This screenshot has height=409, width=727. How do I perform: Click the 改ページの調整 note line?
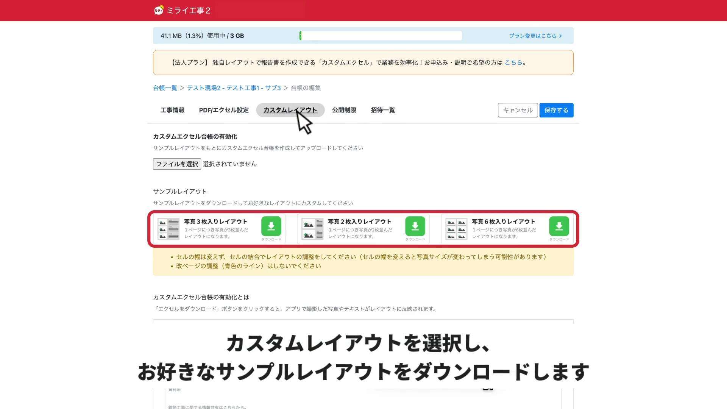point(248,266)
